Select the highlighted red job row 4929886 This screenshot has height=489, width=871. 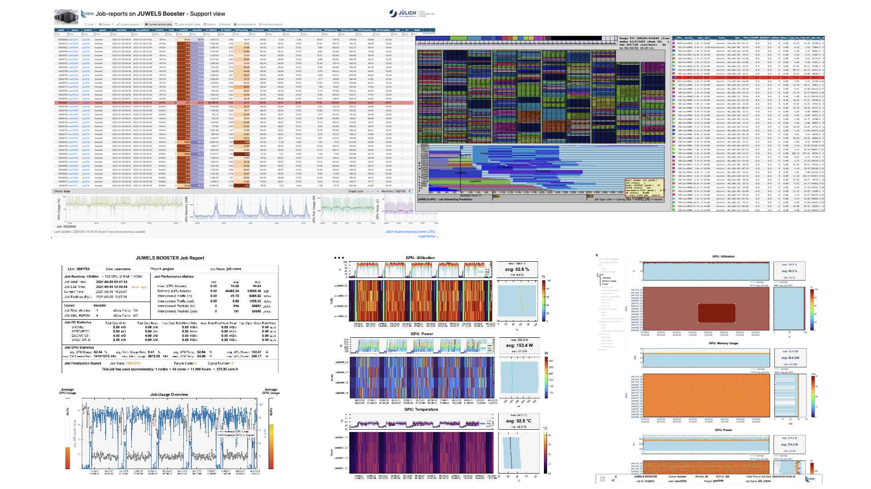(x=63, y=103)
